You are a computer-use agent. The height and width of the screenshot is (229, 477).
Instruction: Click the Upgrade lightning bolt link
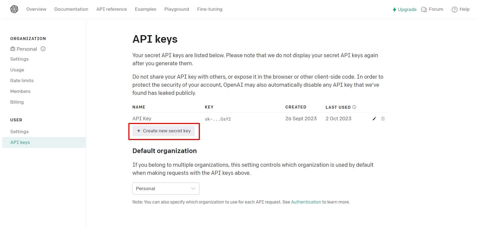404,10
